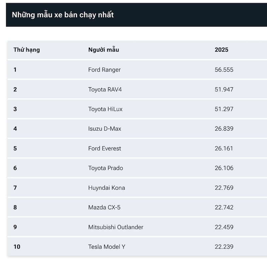Click the Mazda CX-5 model cell

[104, 207]
